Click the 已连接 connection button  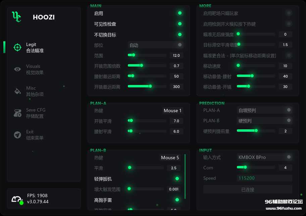(x=248, y=189)
